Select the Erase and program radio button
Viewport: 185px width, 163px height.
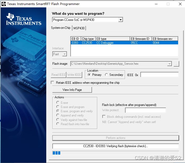coord(58,107)
